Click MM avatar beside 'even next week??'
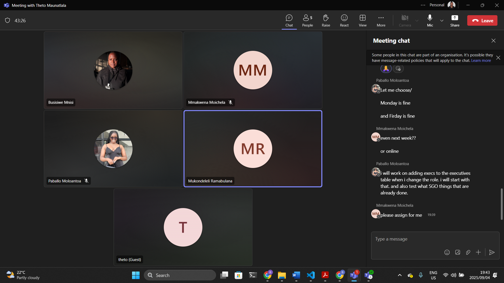 [376, 137]
